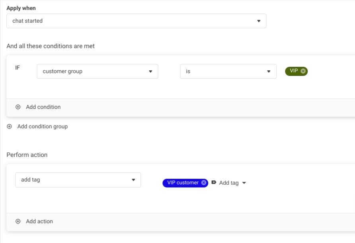This screenshot has width=355, height=243.
Task: Click the arrow on 'chat started' dropdown
Action: tap(259, 21)
